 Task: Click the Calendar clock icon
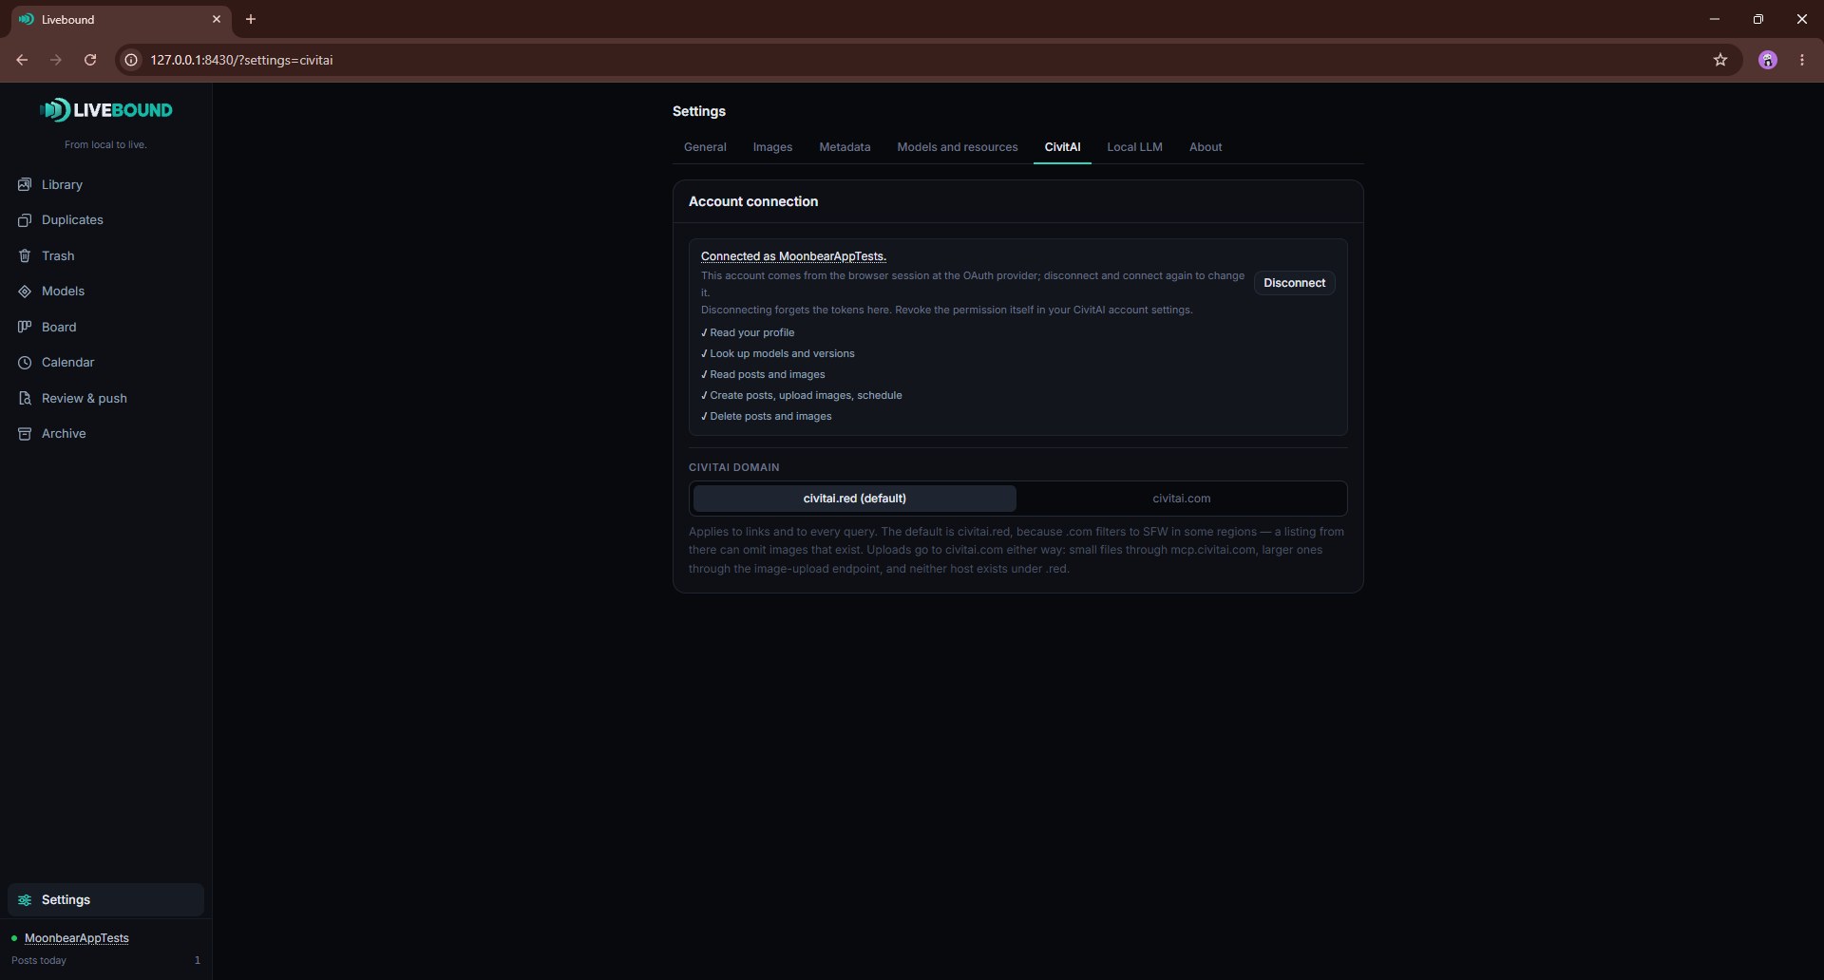coord(25,363)
